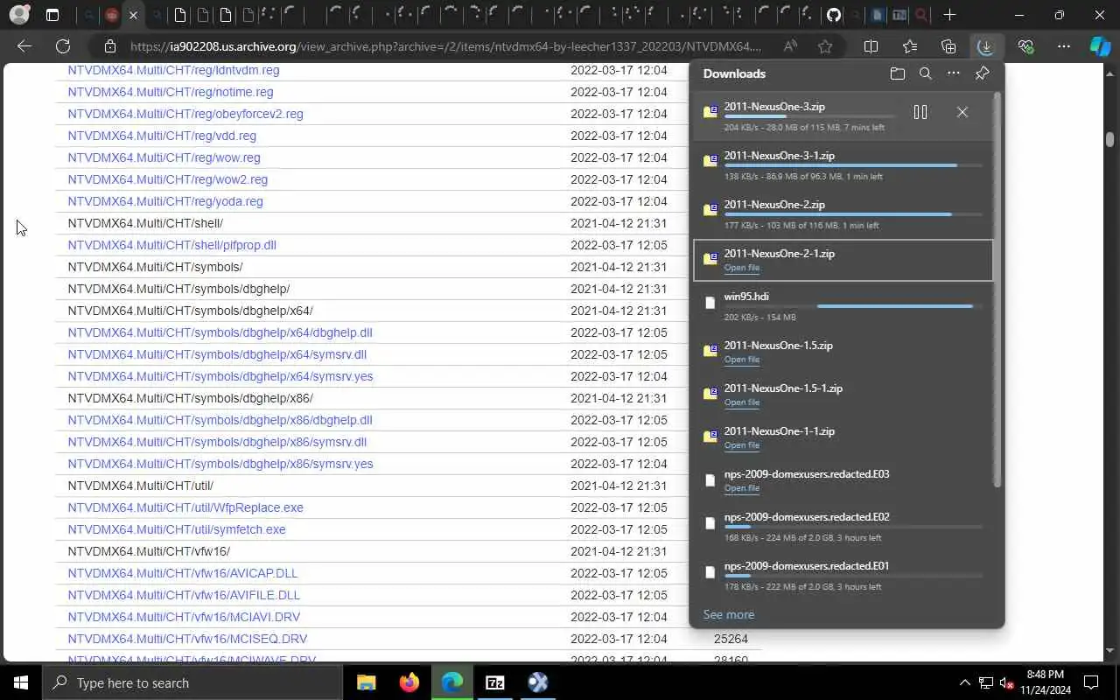
Task: Open the profile avatar menu
Action: point(18,15)
